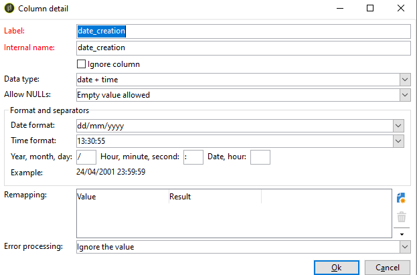The height and width of the screenshot is (275, 417).
Task: Expand the Data type dropdown
Action: (x=404, y=80)
